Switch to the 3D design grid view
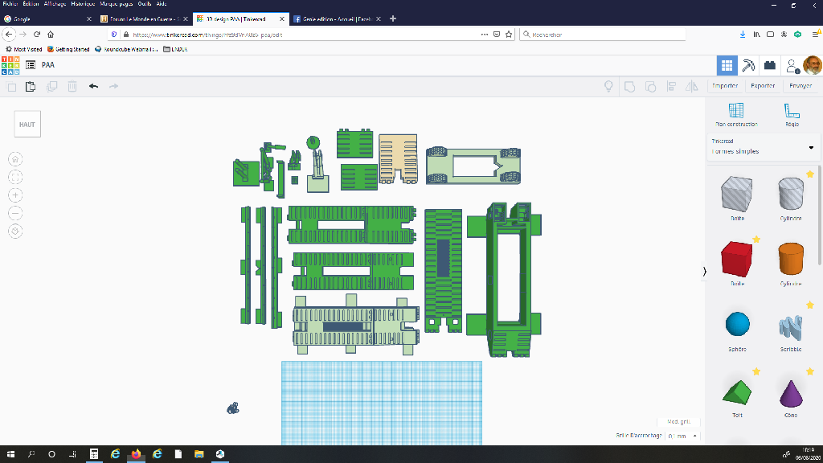The width and height of the screenshot is (823, 463). 727,66
